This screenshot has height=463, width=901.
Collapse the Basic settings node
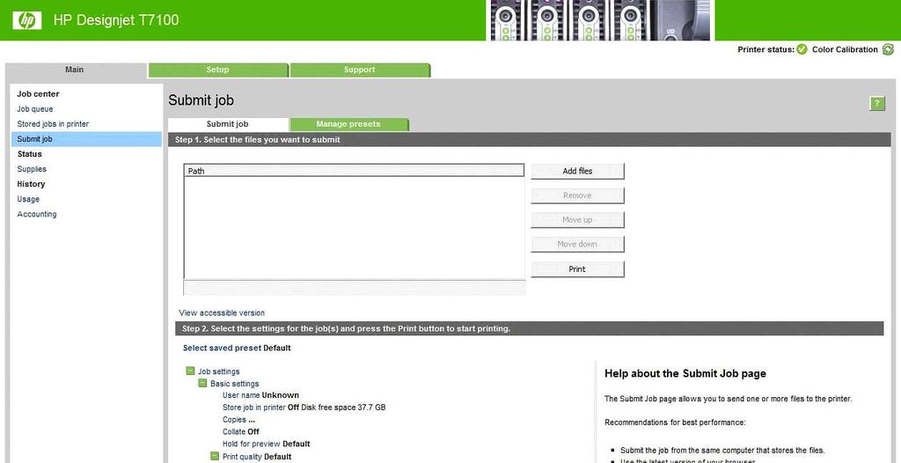tap(203, 383)
